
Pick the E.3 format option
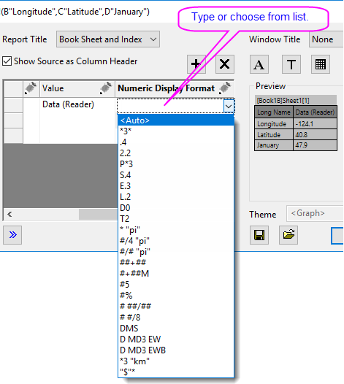(176, 186)
